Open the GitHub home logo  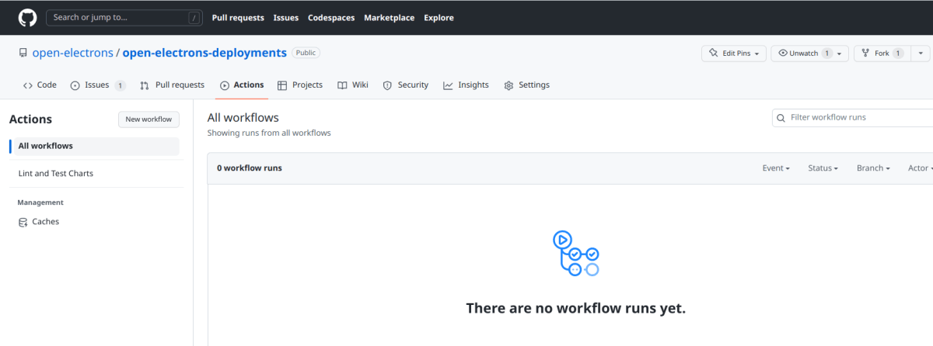click(x=27, y=17)
